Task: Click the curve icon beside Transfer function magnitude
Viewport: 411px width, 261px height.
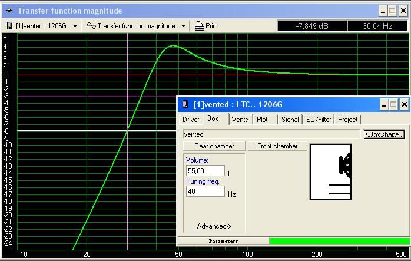Action: (x=91, y=26)
